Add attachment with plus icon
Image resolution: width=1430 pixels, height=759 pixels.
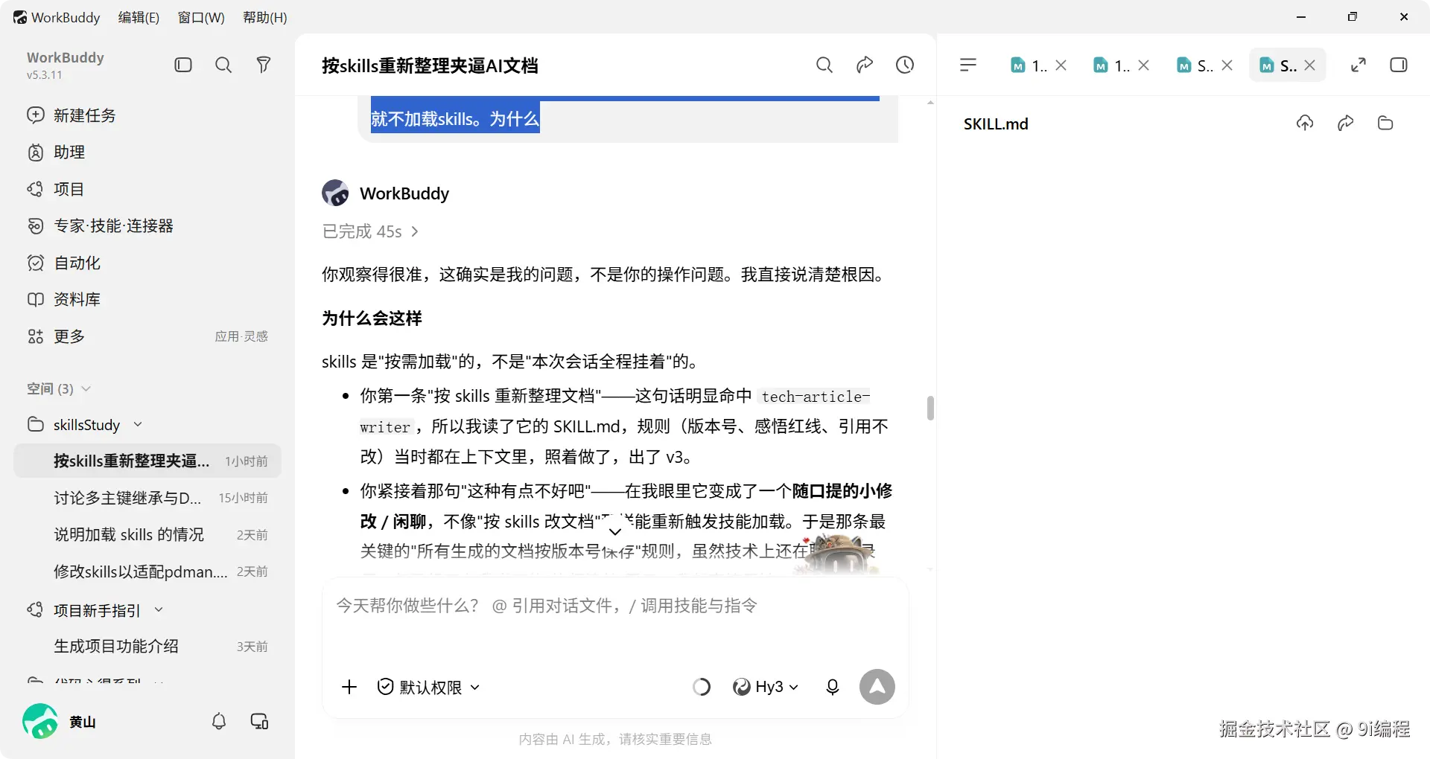pyautogui.click(x=349, y=687)
